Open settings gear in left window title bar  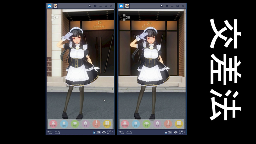(95, 6)
